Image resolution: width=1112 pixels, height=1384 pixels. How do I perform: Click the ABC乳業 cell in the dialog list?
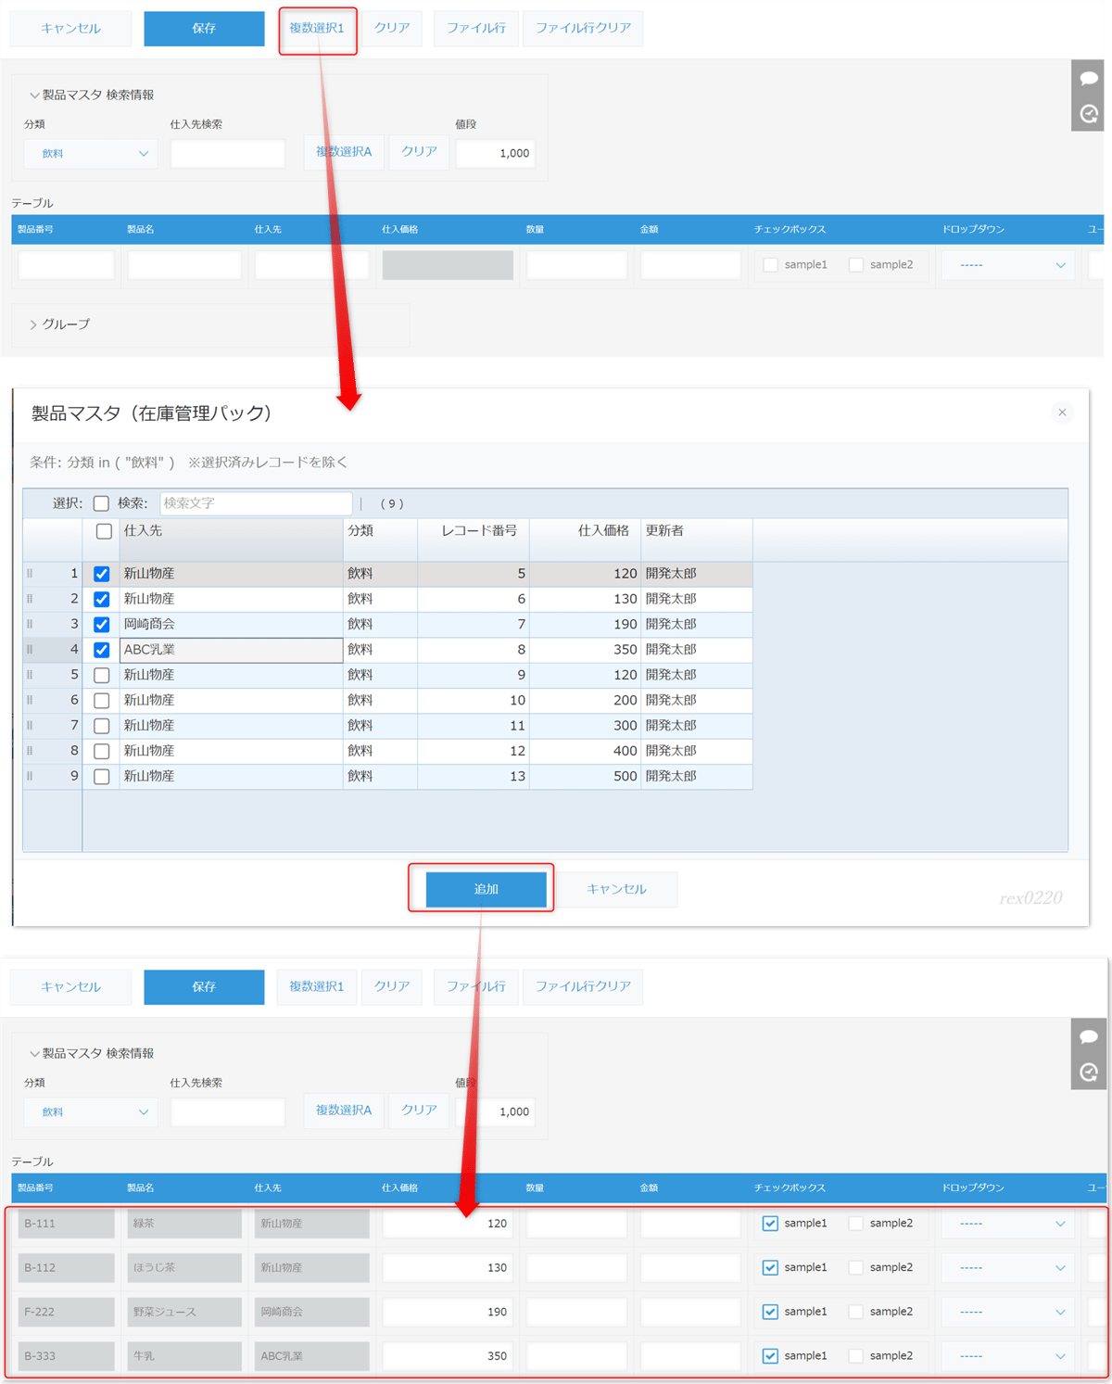pyautogui.click(x=231, y=650)
